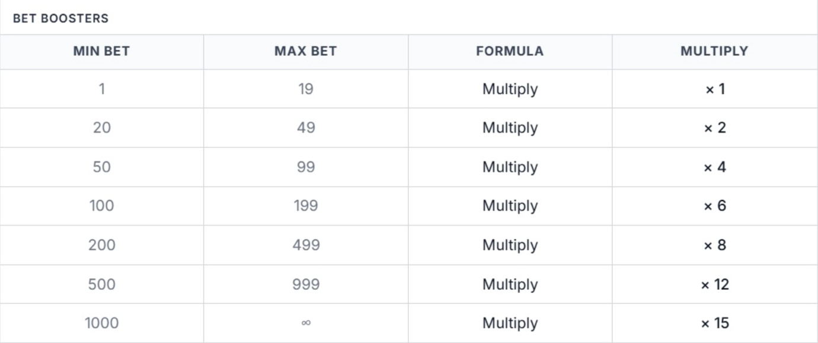
Task: Select the FORMULA column header
Action: tap(510, 51)
